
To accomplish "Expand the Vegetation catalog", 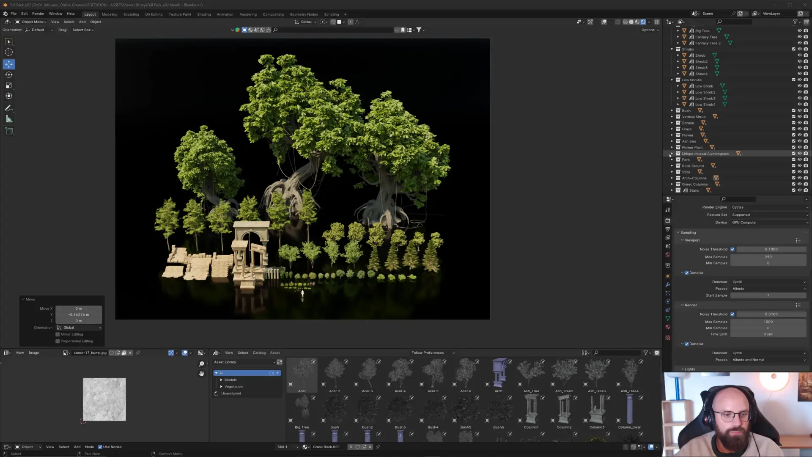I will [x=221, y=387].
